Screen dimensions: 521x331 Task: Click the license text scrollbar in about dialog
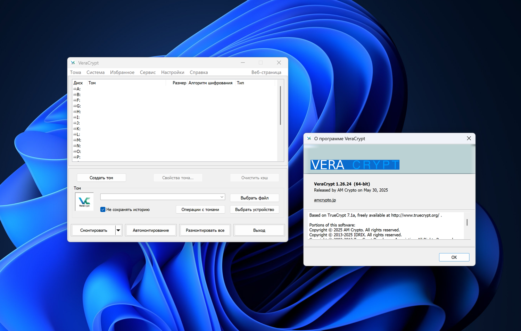(x=467, y=222)
